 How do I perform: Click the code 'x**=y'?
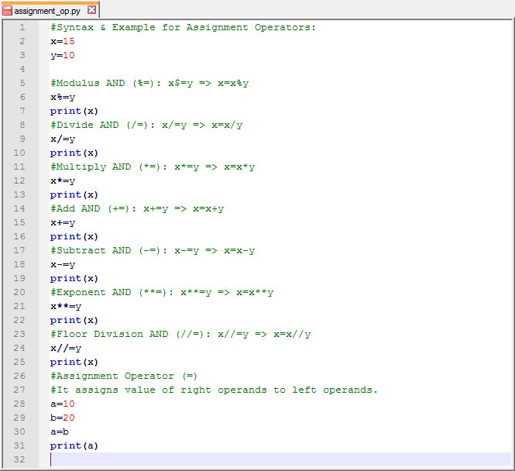[x=66, y=307]
